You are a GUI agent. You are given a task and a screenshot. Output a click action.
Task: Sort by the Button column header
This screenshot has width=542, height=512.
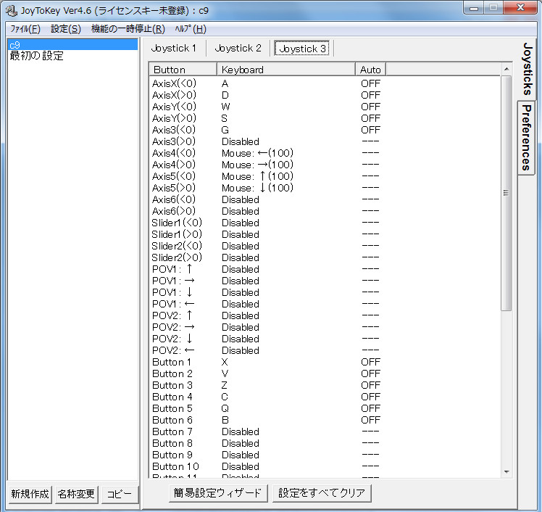[183, 70]
